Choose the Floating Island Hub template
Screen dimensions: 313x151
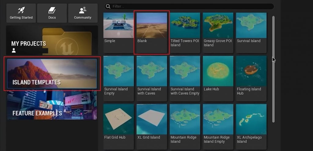pos(251,79)
